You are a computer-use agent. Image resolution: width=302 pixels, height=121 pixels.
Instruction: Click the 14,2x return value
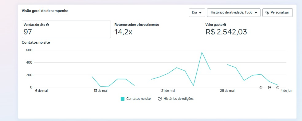click(x=123, y=32)
